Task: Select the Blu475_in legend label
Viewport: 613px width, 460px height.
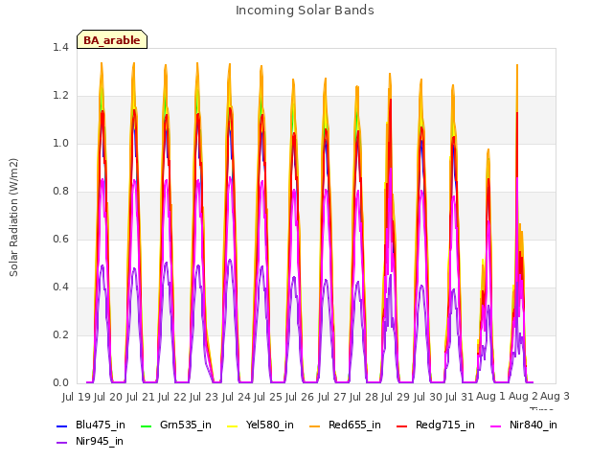Action: click(101, 425)
